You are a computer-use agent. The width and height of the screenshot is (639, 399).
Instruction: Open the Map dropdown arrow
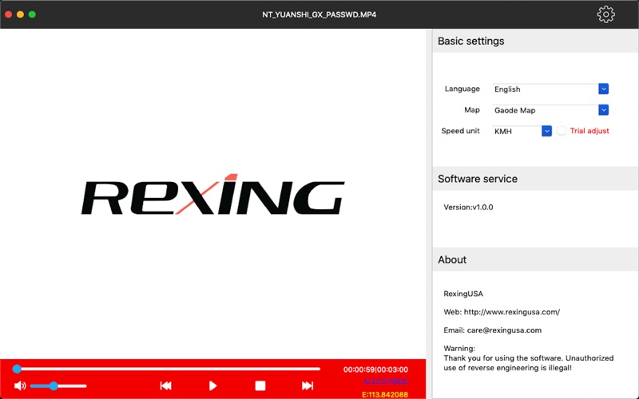[x=604, y=110]
